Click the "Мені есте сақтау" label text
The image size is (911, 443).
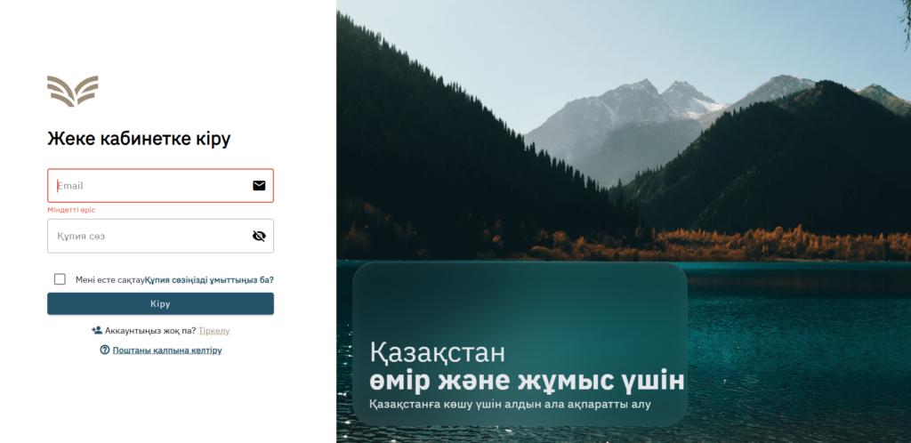[109, 279]
